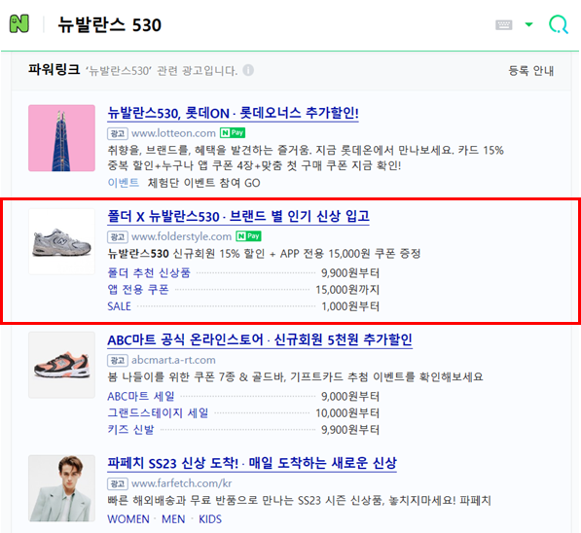Expand the search suggestions dropdown arrow
Image resolution: width=581 pixels, height=533 pixels.
click(x=528, y=25)
